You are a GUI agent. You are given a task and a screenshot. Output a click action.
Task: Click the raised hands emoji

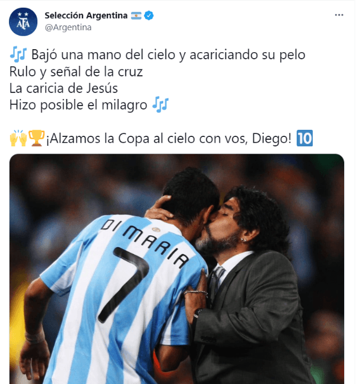18,138
